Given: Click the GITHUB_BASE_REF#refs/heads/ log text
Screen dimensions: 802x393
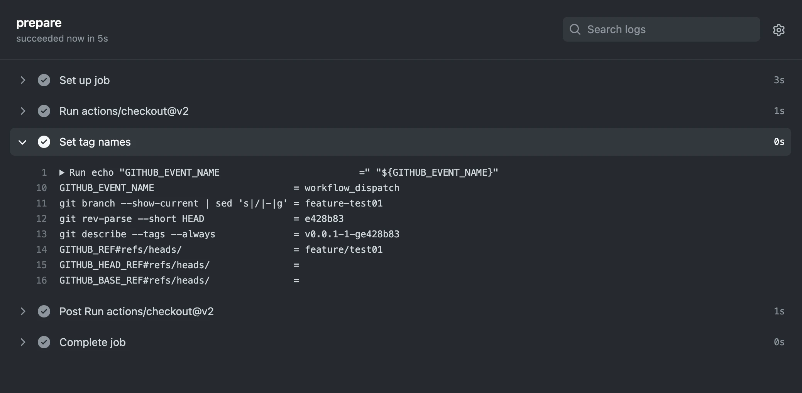Looking at the screenshot, I should 134,280.
